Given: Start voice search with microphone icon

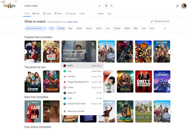Looking at the screenshot, I should [106, 6].
